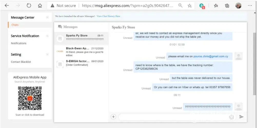The height and width of the screenshot is (128, 257).
Task: Click the QR code to download app
Action: point(30,98)
